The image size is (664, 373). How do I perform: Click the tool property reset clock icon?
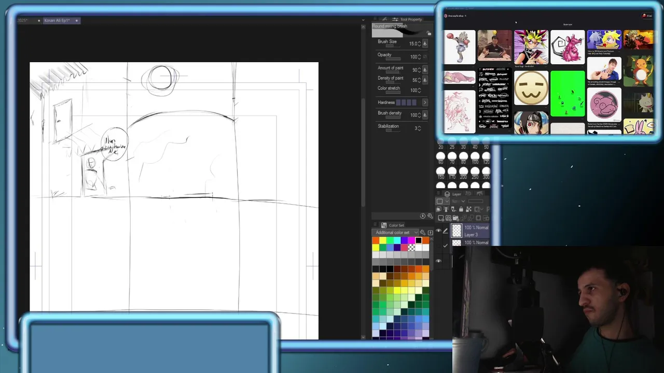423,216
